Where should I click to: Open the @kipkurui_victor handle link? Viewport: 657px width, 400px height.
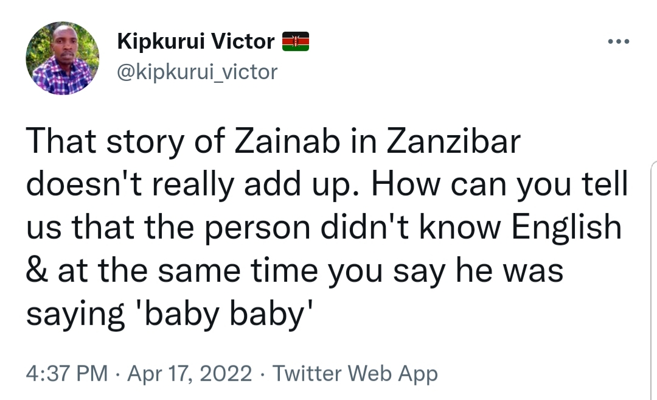tap(197, 72)
